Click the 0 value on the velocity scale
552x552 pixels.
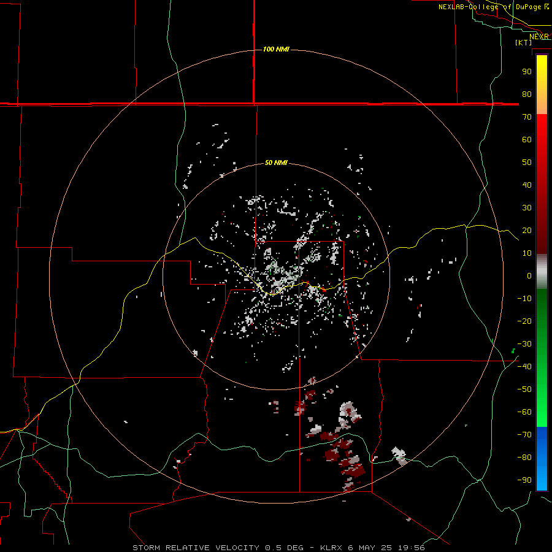point(529,276)
